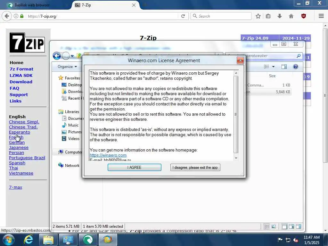328x246 pixels.
Task: Expand the Explorer view options dropdown arrow
Action: (273, 67)
